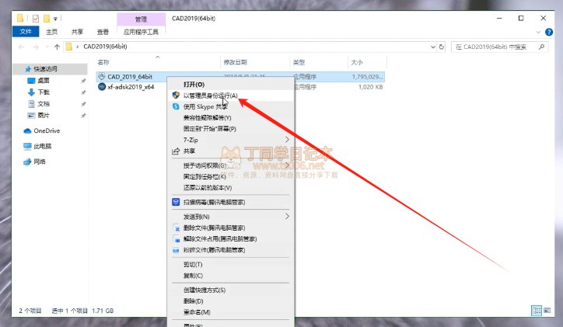This screenshot has width=563, height=327.
Task: Open 文档 in the sidebar
Action: (x=44, y=103)
